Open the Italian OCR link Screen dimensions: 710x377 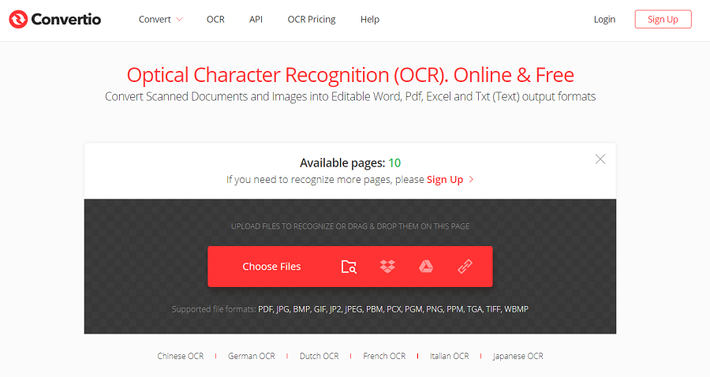coord(449,356)
